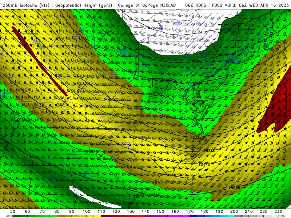Click the 90 value on the color scale
291x218 pixels.
coord(72,211)
